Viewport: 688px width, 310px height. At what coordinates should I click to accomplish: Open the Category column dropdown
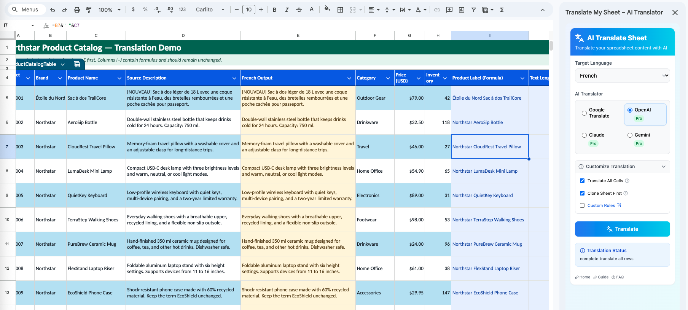[388, 78]
